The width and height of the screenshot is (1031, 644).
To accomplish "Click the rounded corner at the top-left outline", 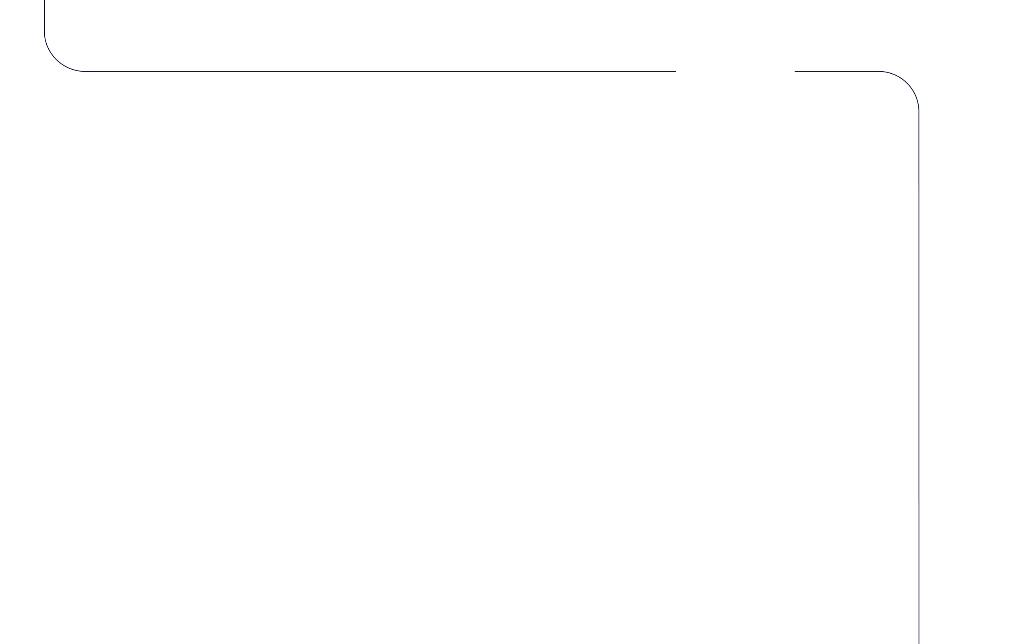I will tap(56, 60).
